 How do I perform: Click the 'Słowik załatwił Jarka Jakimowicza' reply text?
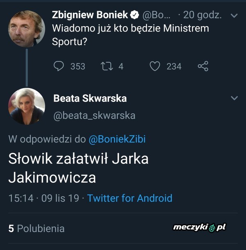point(78,168)
